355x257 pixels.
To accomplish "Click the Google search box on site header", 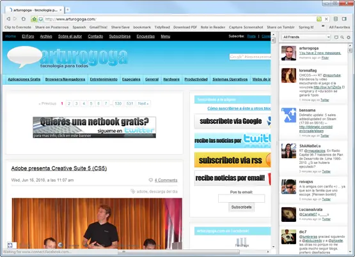I will pyautogui.click(x=250, y=57).
